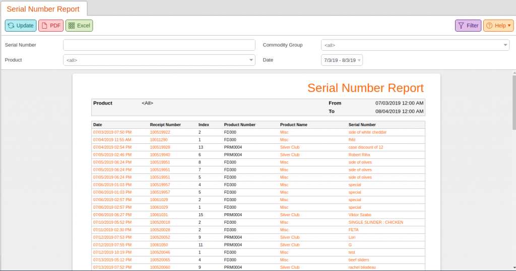The height and width of the screenshot is (271, 516).
Task: Switch to the Serial Number Report tab
Action: pos(43,9)
